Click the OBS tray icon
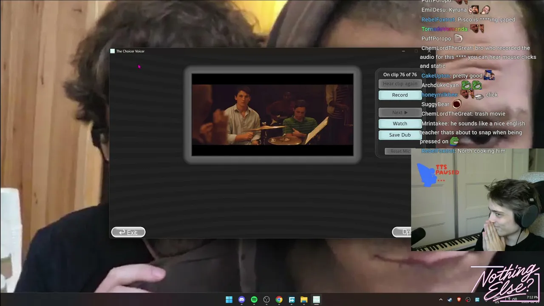Viewport: 544px width, 306px height. pos(468,300)
